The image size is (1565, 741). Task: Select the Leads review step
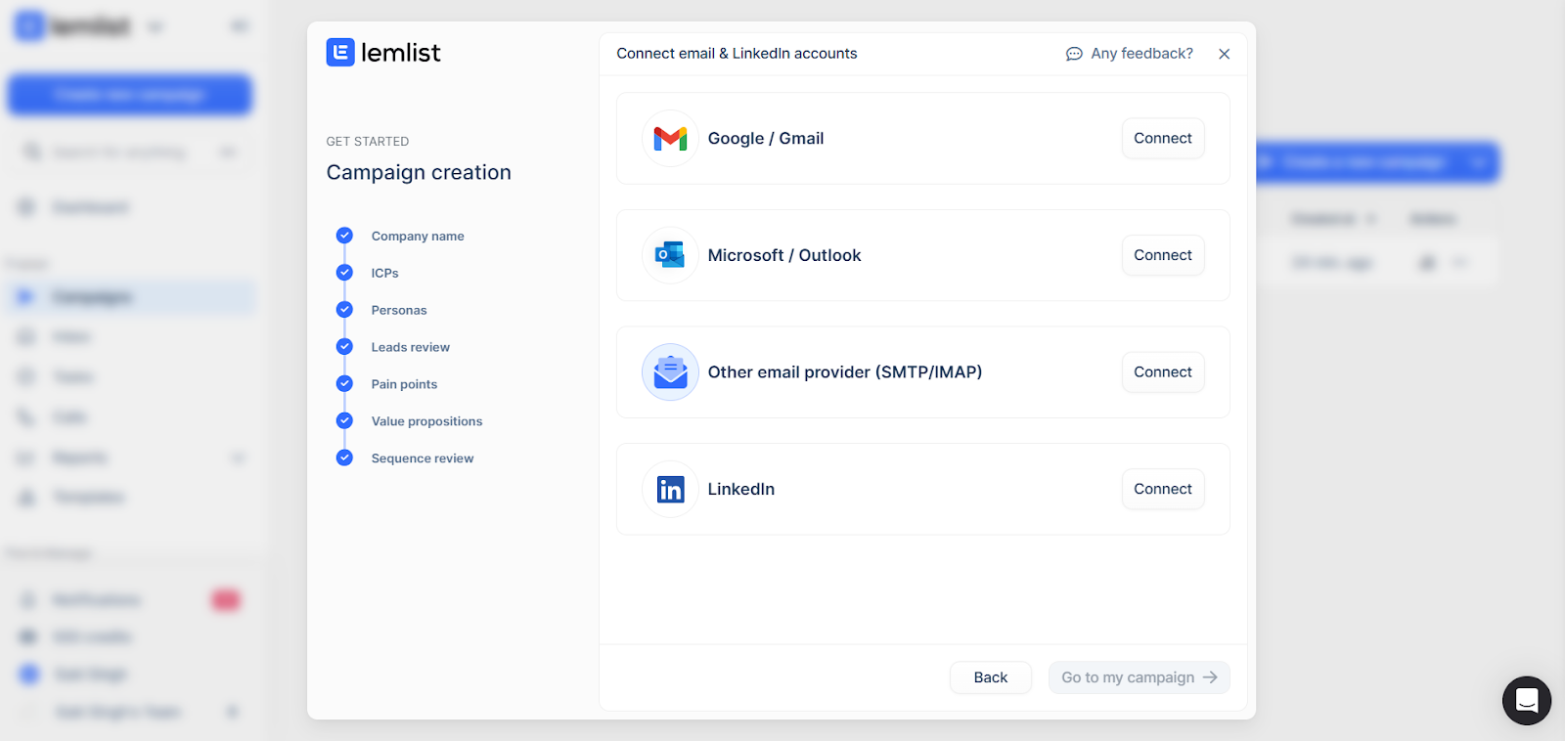pyautogui.click(x=410, y=347)
